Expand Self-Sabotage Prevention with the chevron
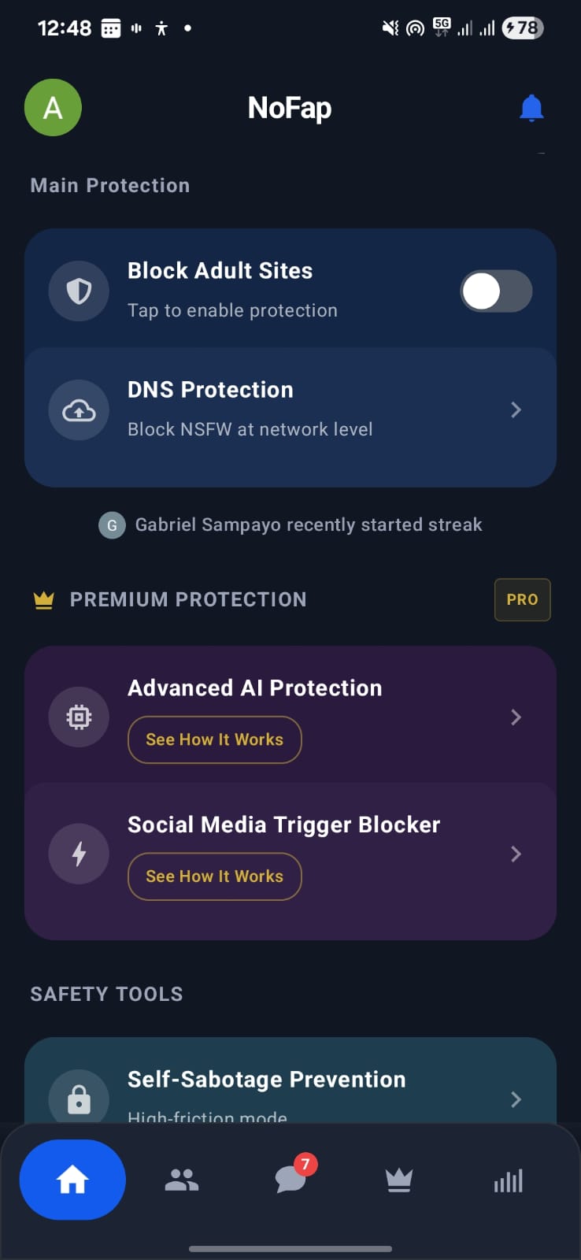Image resolution: width=581 pixels, height=1260 pixels. click(516, 1099)
